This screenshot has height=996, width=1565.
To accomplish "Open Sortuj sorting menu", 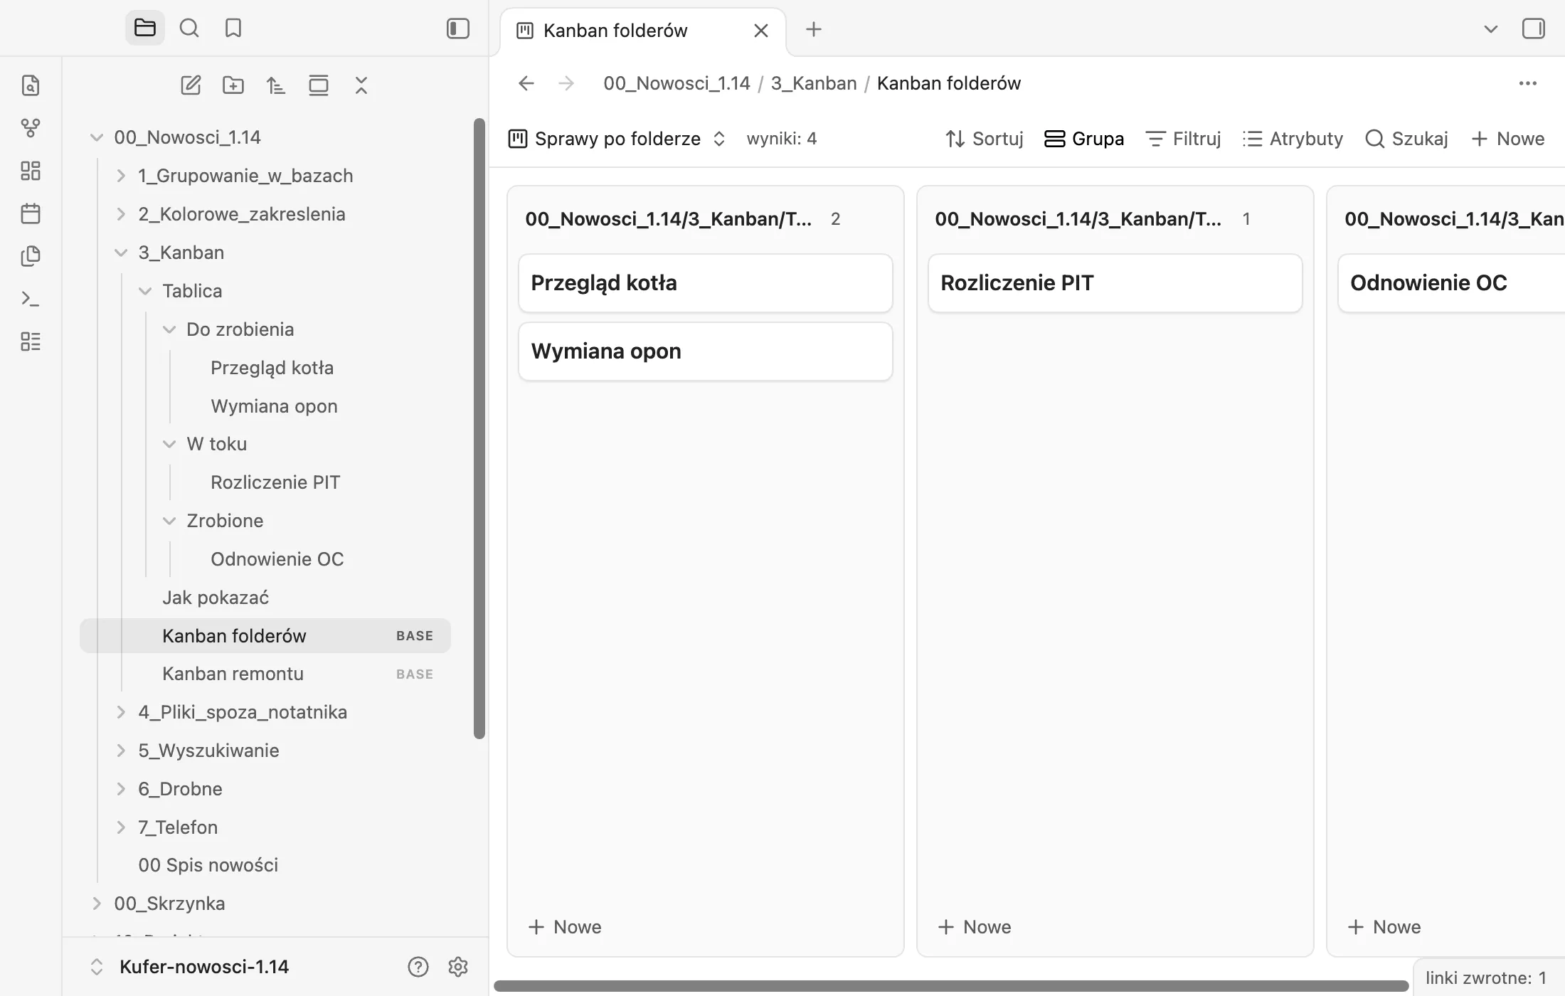I will (x=985, y=139).
